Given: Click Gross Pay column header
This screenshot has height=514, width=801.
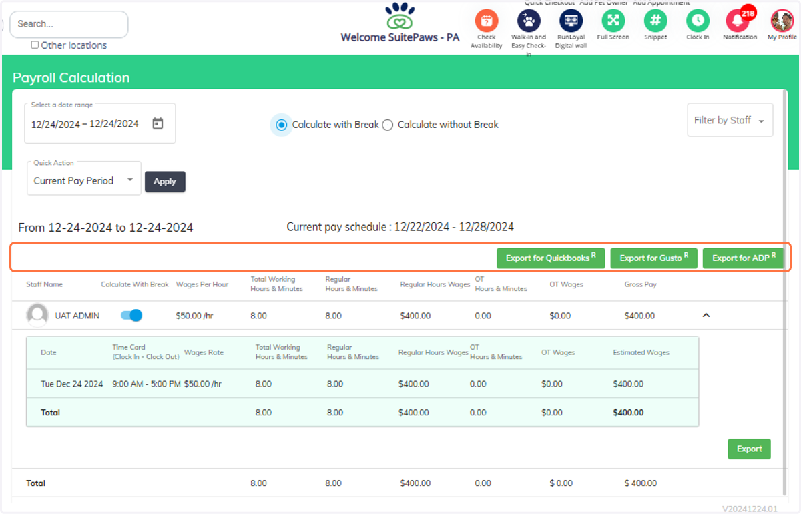Looking at the screenshot, I should pos(641,284).
